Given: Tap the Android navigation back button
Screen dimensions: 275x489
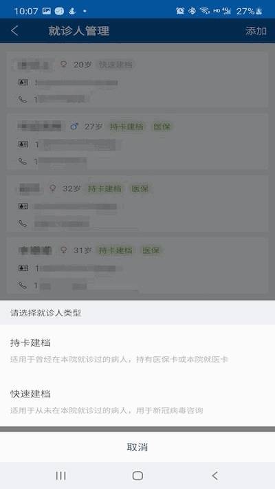Looking at the screenshot, I should [x=214, y=475].
